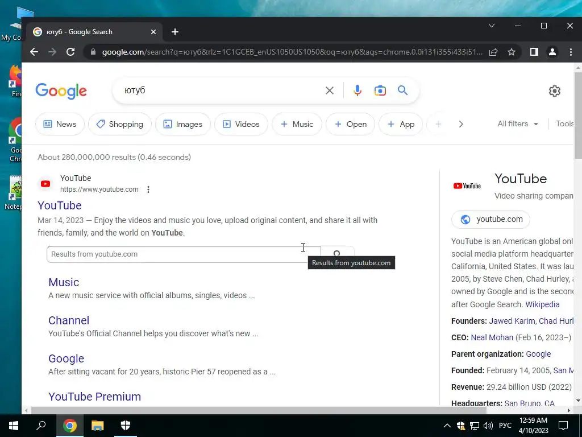
Task: Open the Channel sitelink
Action: 69,320
